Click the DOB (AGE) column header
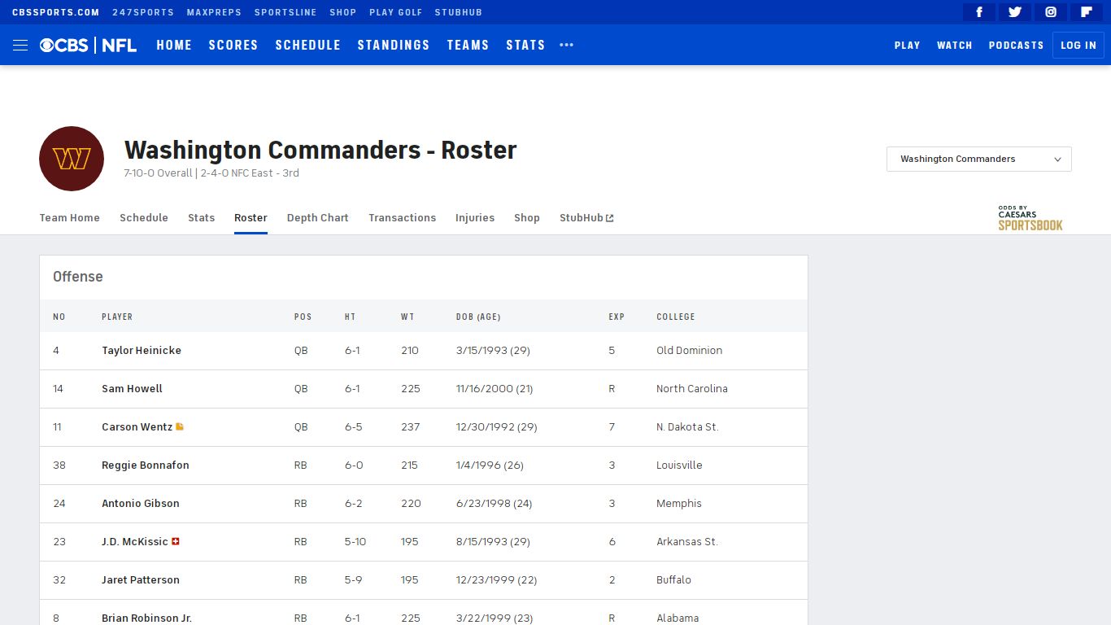This screenshot has height=625, width=1111. click(478, 317)
